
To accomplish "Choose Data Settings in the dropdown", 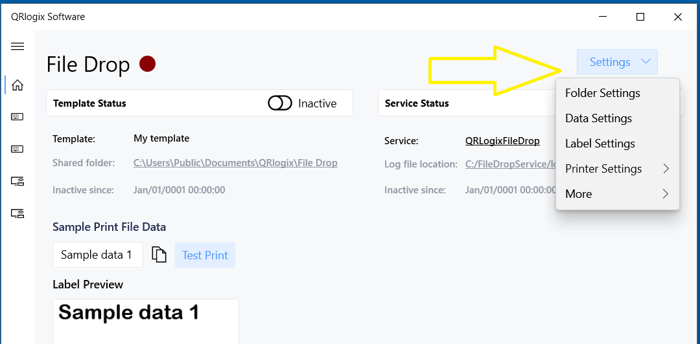I will (618, 118).
